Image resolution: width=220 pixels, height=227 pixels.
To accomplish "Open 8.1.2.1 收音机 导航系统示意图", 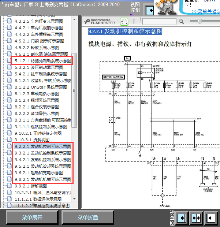I will click(43, 81).
